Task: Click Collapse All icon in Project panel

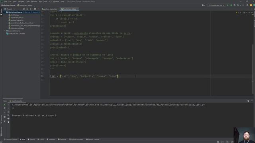Action: [x=31, y=9]
